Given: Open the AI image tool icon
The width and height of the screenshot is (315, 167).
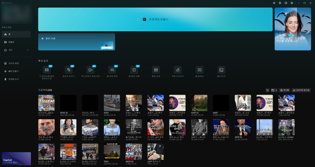Looking at the screenshot, I should coord(221,70).
